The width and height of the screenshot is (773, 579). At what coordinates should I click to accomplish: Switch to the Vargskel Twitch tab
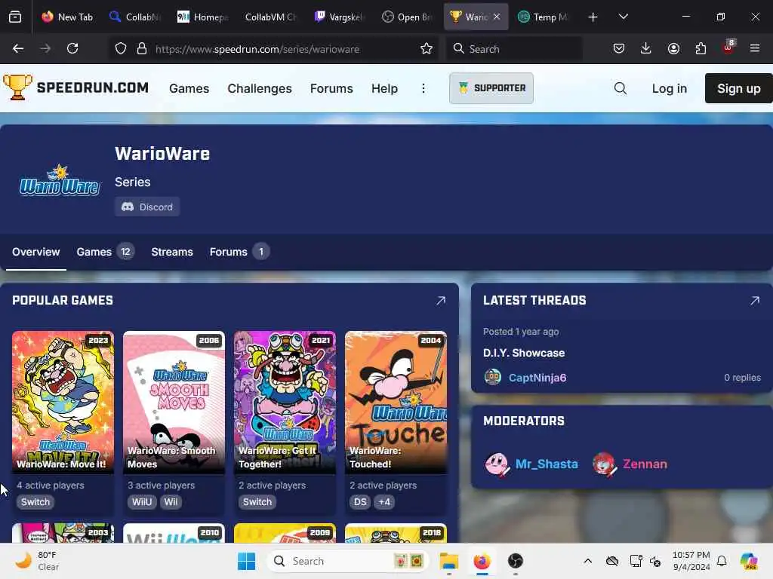[338, 17]
